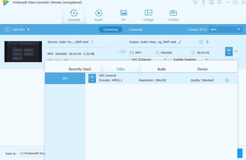Click the Add Files plus icon
The height and width of the screenshot is (160, 246).
(7, 29)
